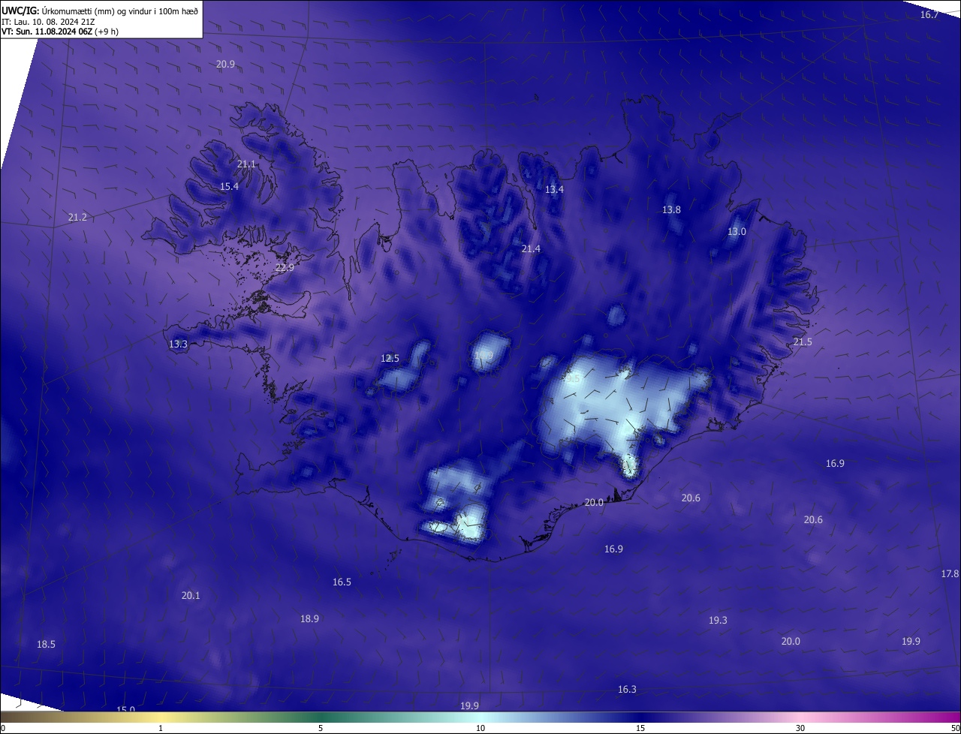Click the map value 19.3

pos(718,621)
